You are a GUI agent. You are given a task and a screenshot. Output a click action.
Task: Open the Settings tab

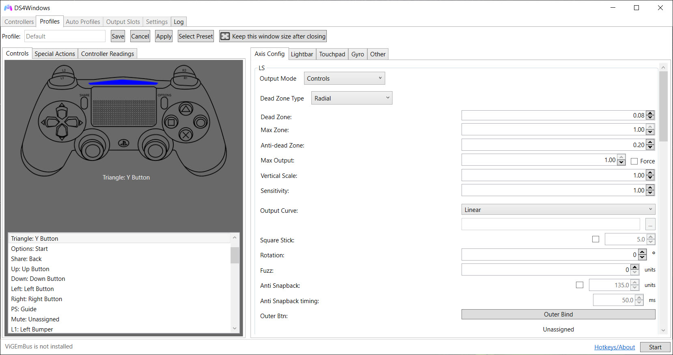pyautogui.click(x=157, y=22)
